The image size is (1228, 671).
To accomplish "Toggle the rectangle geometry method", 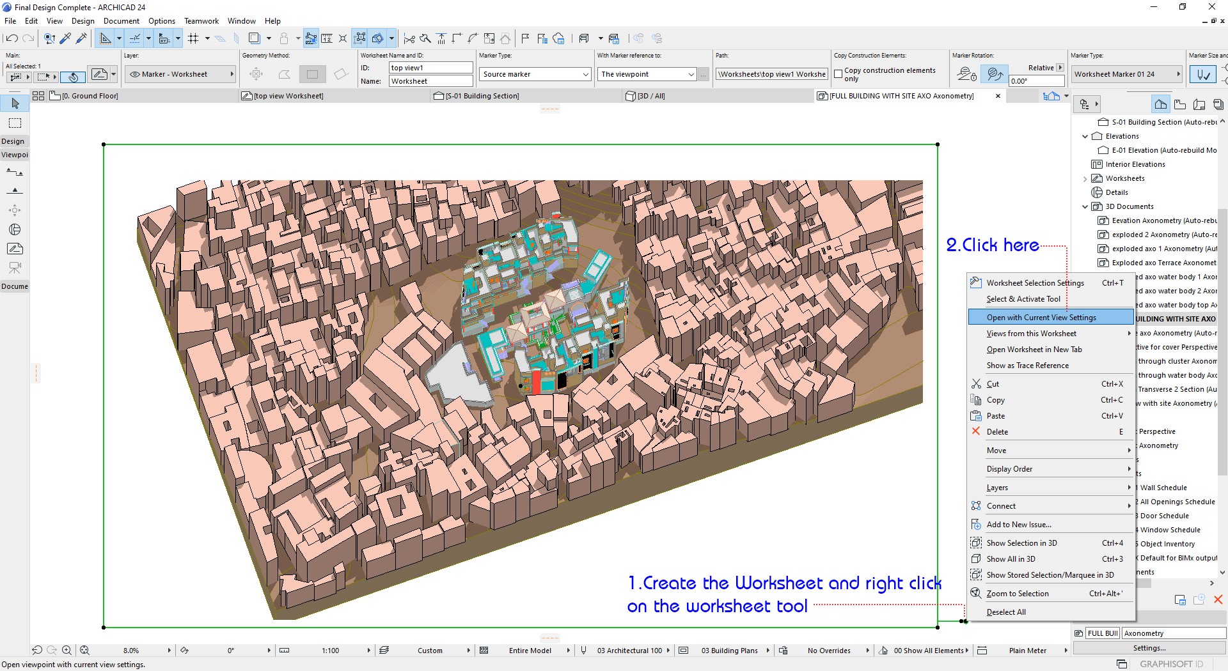I will tap(312, 74).
